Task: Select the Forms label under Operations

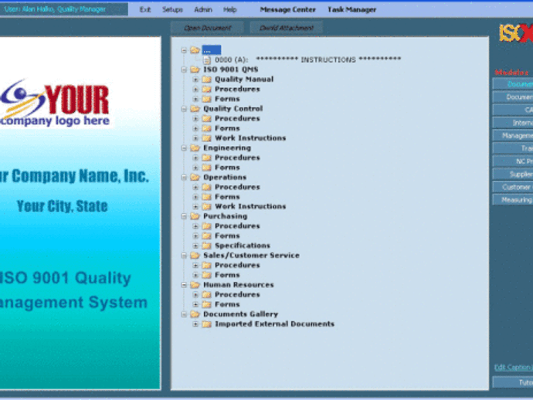Action: click(x=227, y=197)
